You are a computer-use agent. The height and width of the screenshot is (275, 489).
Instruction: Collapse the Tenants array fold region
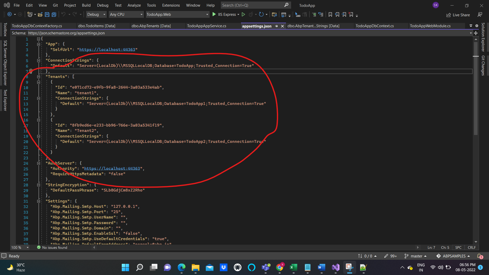point(38,77)
